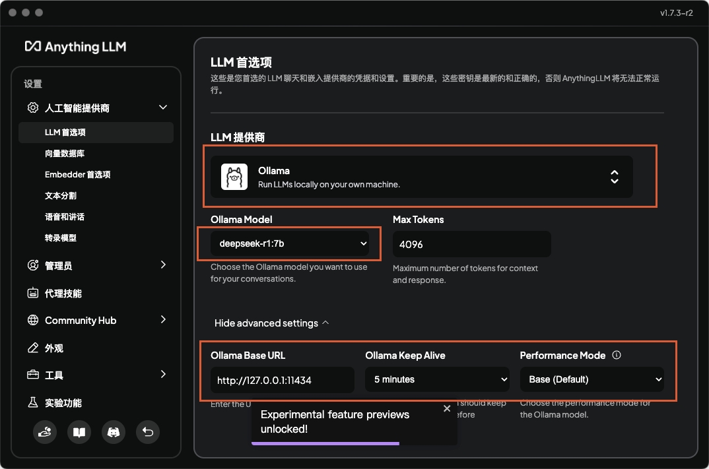This screenshot has width=709, height=469.
Task: Open Embedder 首选项 settings
Action: [x=77, y=174]
